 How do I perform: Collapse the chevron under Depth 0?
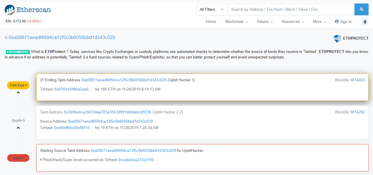point(18,128)
